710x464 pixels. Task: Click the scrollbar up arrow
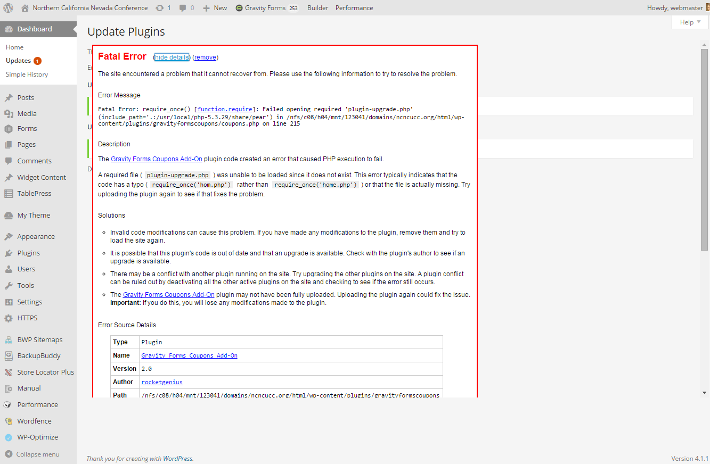tap(704, 45)
